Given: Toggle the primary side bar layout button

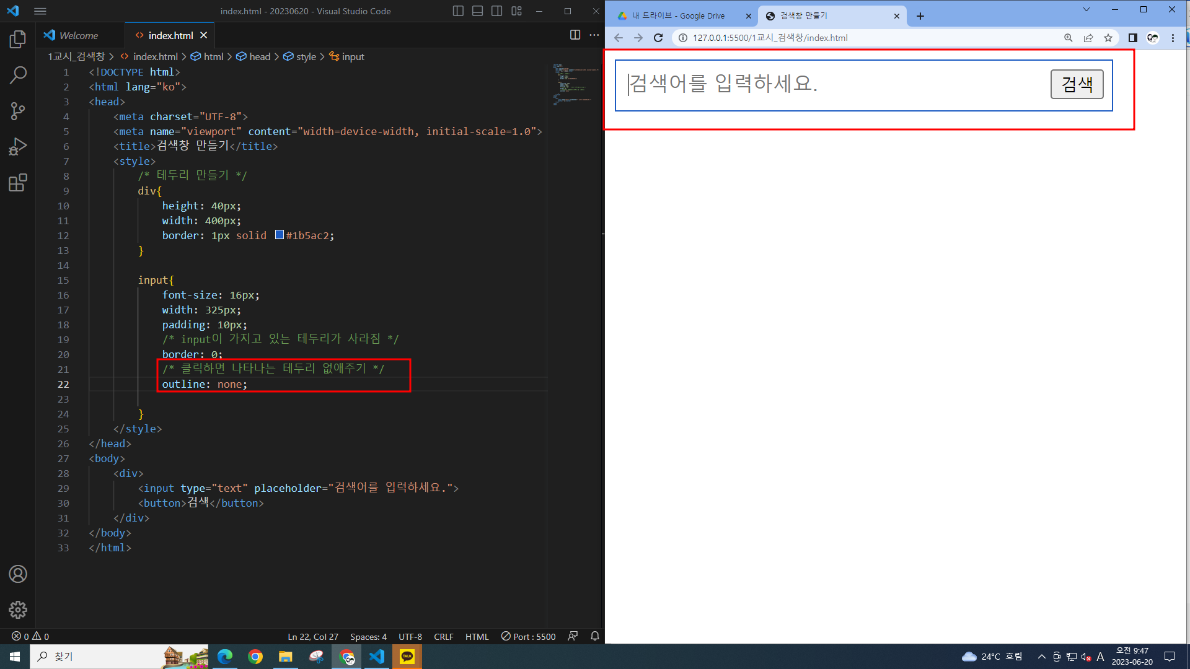Looking at the screenshot, I should (x=458, y=11).
